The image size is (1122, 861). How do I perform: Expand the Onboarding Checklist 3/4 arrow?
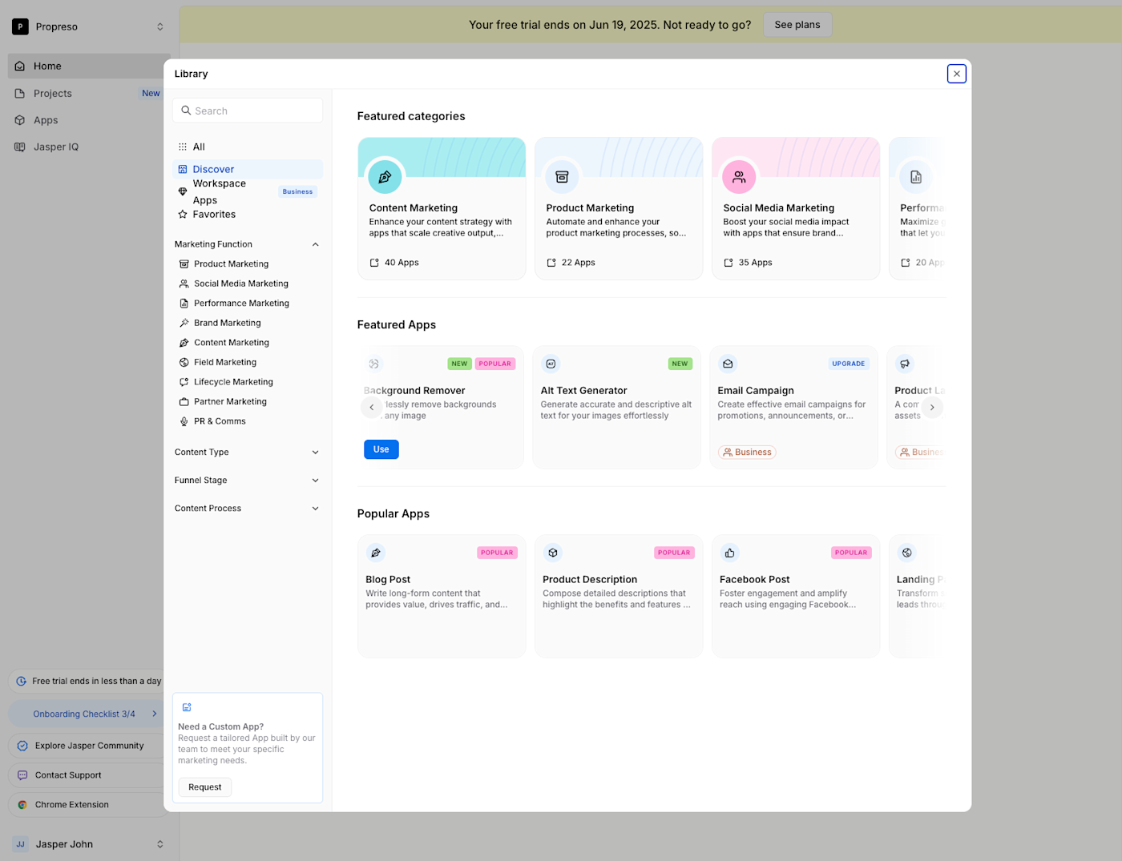point(155,714)
